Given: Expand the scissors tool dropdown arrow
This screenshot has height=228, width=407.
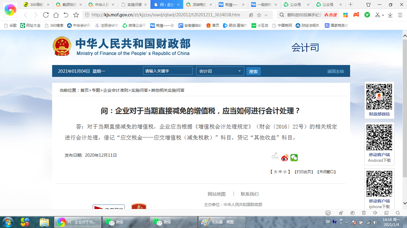Looking at the screenshot, I should click(x=383, y=15).
